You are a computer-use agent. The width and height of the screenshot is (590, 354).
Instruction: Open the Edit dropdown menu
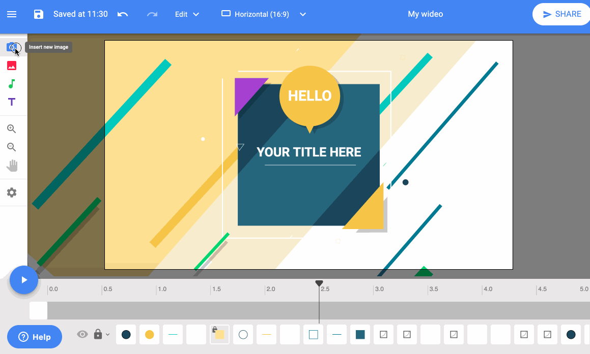pyautogui.click(x=187, y=14)
